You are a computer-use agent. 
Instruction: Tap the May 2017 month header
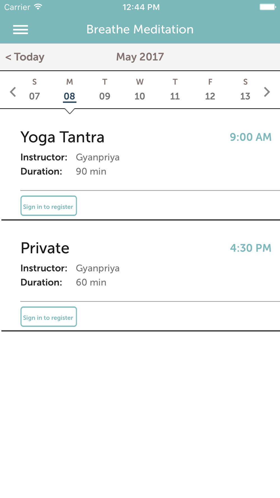(140, 57)
